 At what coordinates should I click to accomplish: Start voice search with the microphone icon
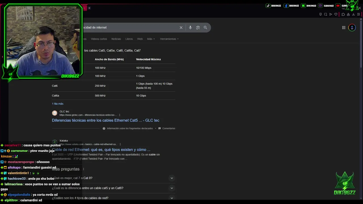(x=190, y=27)
